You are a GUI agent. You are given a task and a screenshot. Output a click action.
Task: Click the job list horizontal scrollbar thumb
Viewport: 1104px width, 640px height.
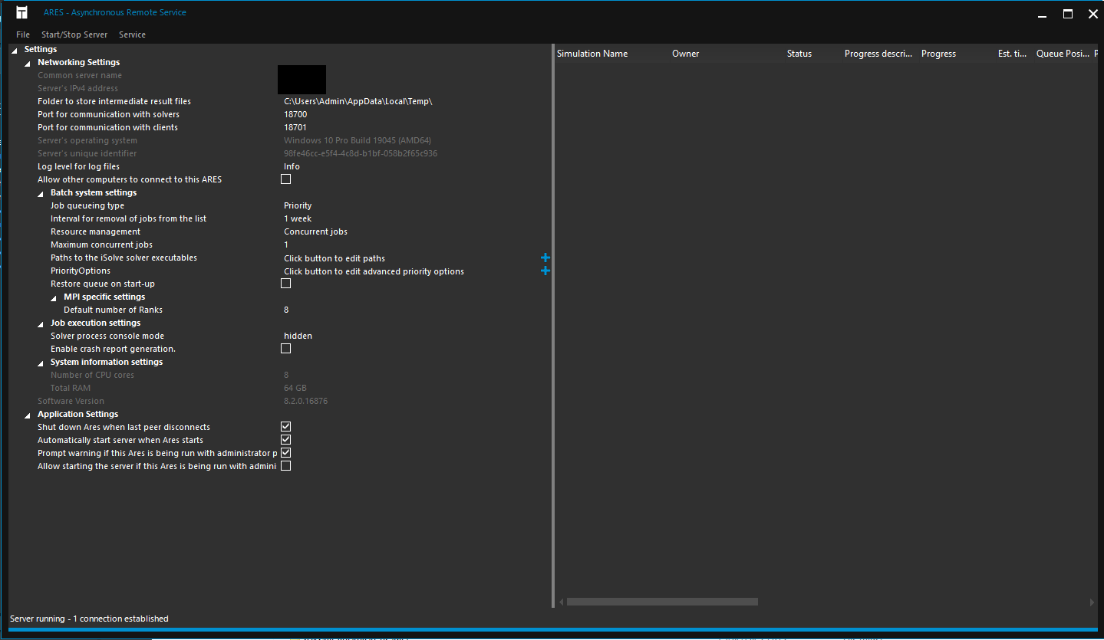pyautogui.click(x=662, y=602)
